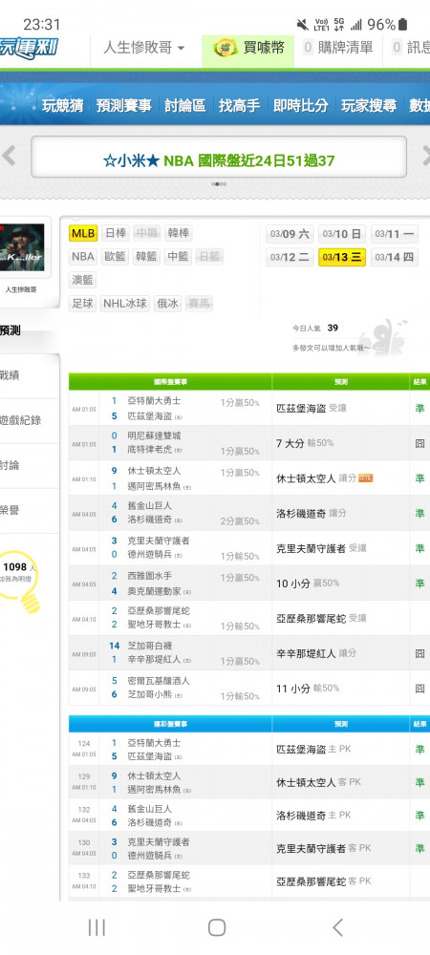The width and height of the screenshot is (430, 955).
Task: Open the 人生慘敗哥 account dropdown
Action: click(x=143, y=48)
